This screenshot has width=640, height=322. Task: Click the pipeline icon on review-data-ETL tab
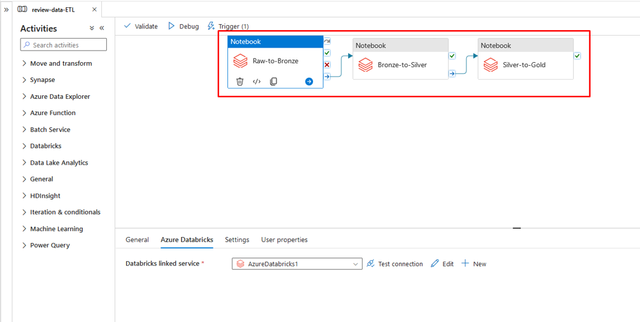23,10
